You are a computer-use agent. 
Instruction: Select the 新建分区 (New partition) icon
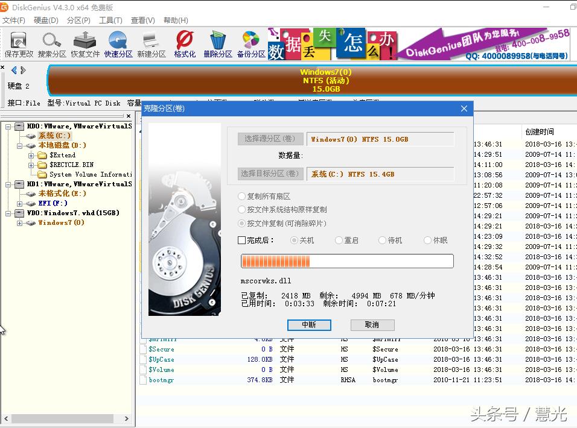[151, 45]
